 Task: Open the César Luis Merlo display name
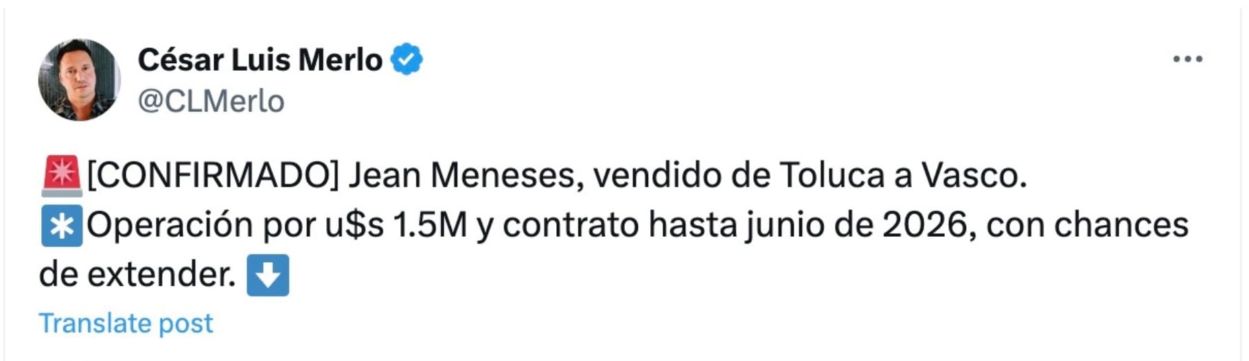point(260,60)
